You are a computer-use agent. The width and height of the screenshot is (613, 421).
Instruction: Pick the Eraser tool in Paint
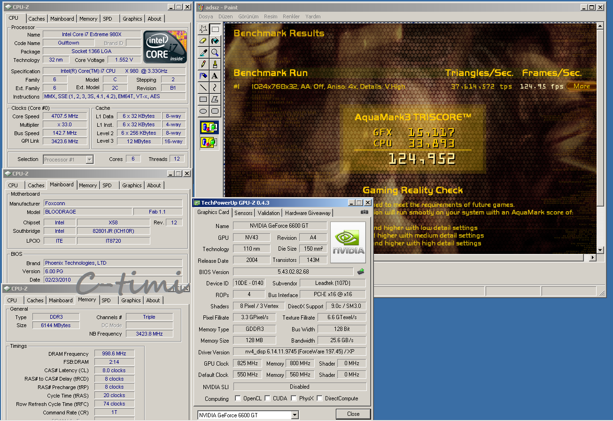pos(203,41)
